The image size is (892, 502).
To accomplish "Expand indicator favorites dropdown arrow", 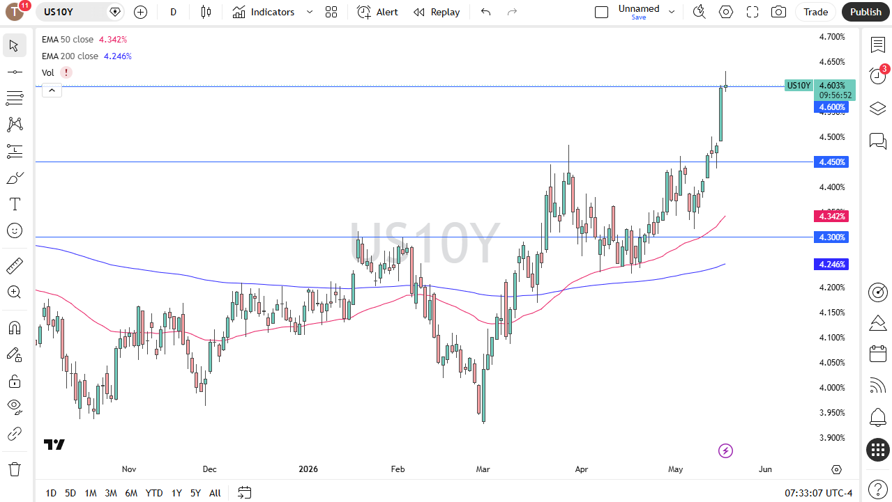I will 310,12.
